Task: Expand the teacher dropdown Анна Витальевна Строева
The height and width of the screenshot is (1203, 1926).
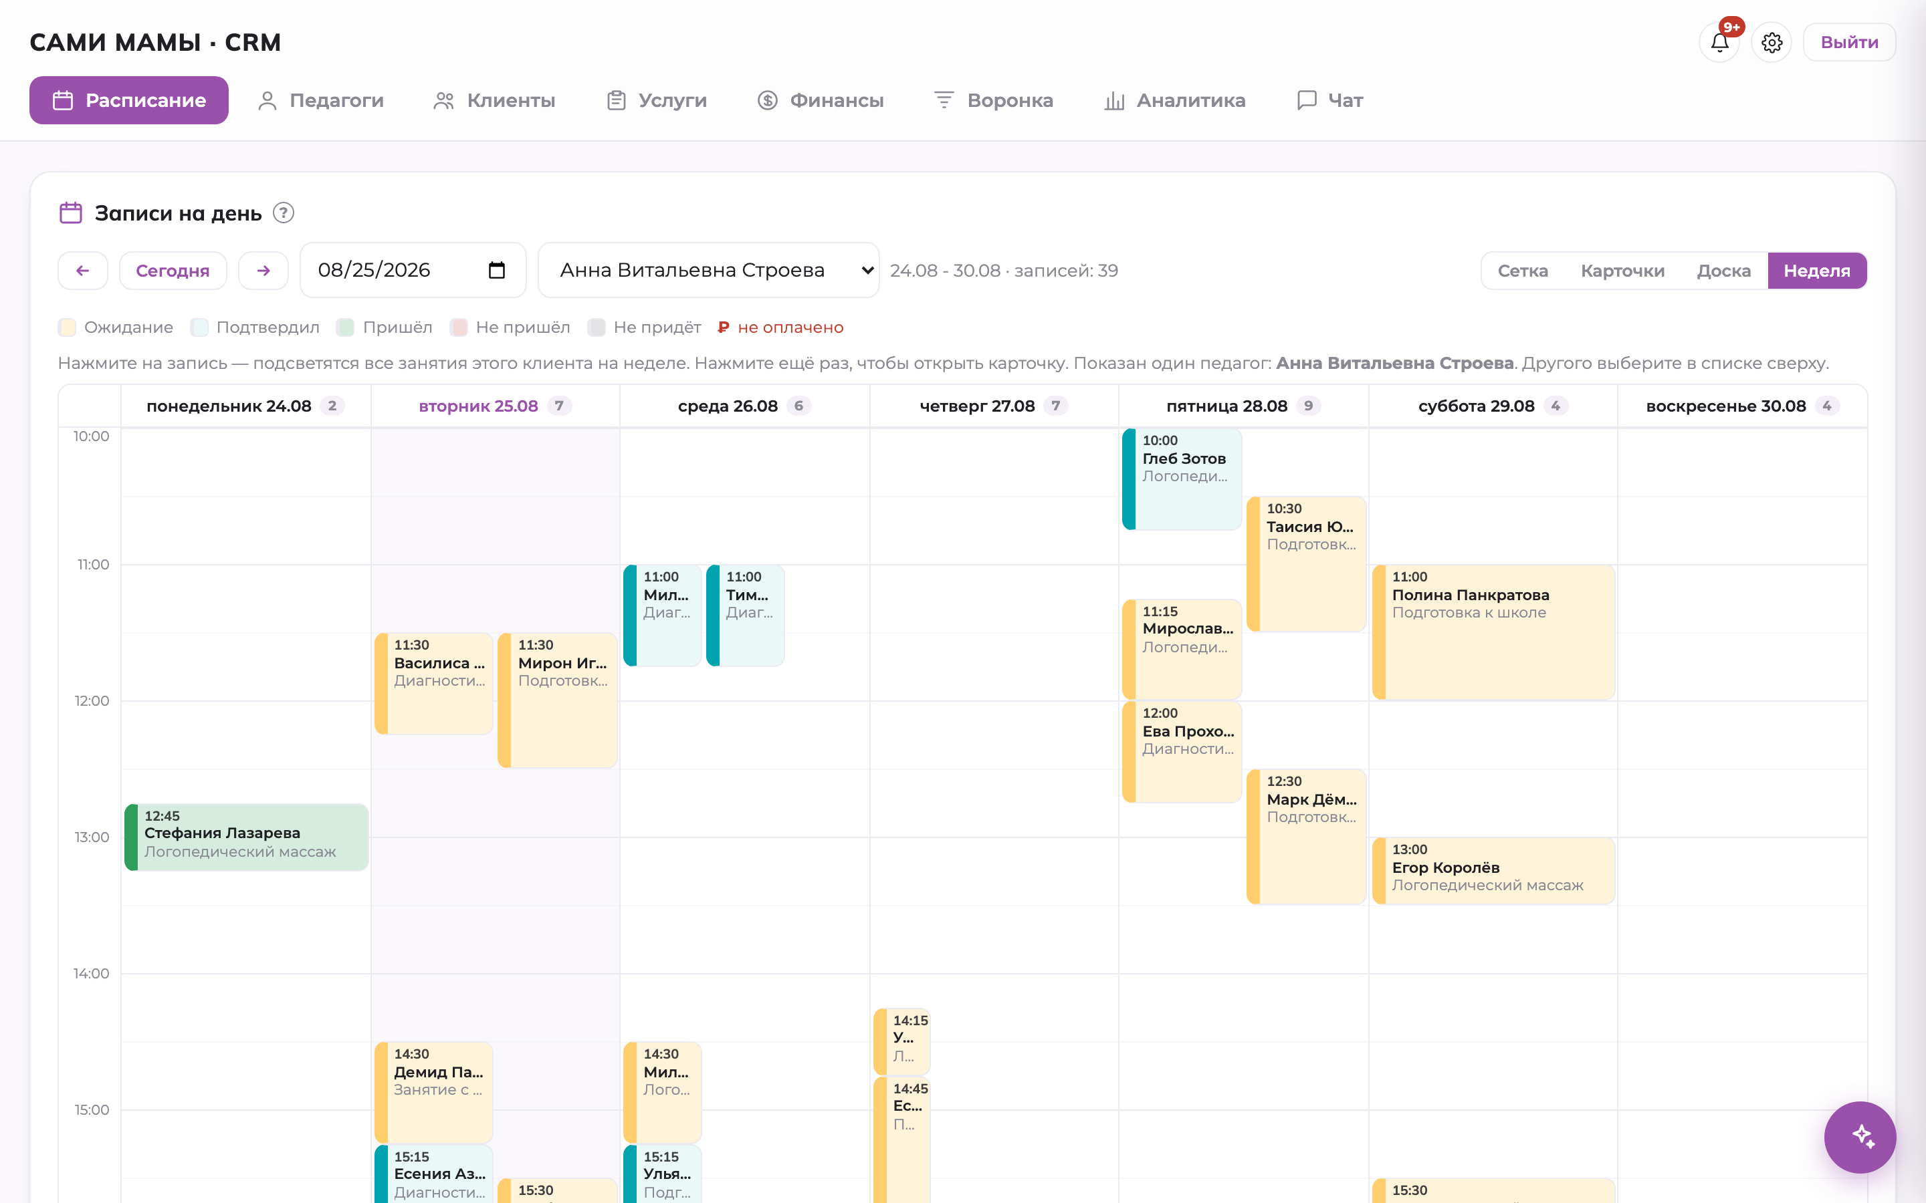Action: (x=708, y=271)
